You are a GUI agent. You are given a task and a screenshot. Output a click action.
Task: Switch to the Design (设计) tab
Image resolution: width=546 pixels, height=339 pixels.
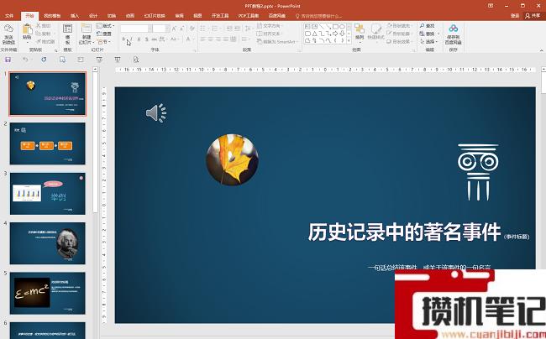click(x=93, y=16)
